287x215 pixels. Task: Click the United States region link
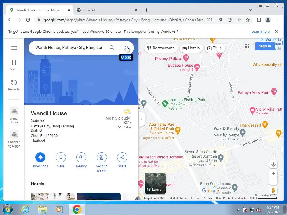[178, 198]
